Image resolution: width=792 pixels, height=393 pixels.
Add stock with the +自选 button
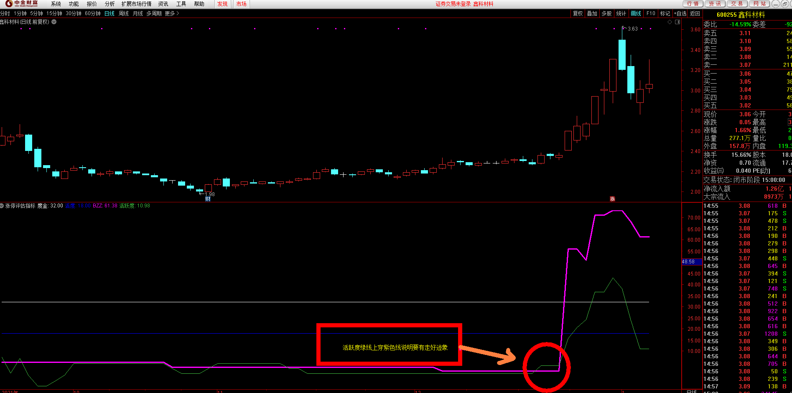(x=680, y=13)
